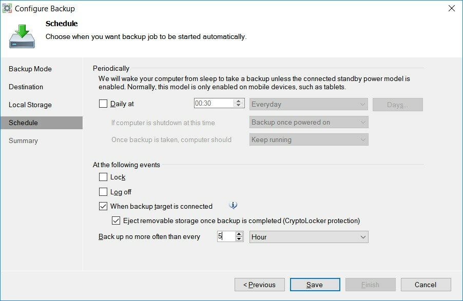Open the Hour interval unit dropdown
The image size is (463, 301).
click(309, 237)
